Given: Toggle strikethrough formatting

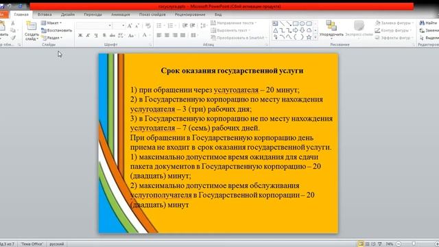Looking at the screenshot, I should pyautogui.click(x=112, y=35).
